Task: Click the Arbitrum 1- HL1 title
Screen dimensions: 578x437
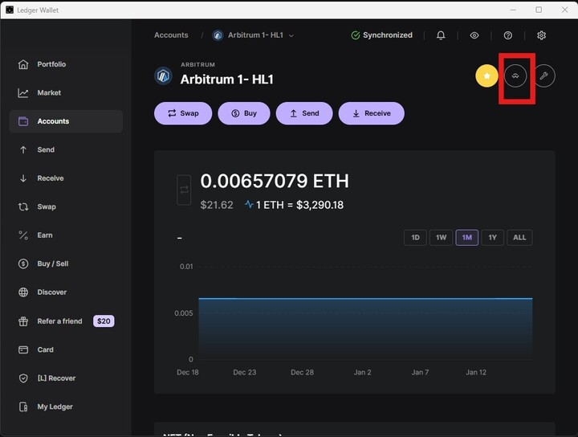Action: coord(226,80)
